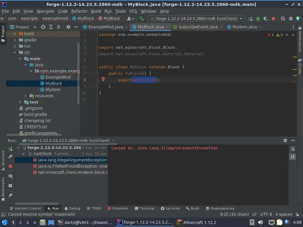Expand the test folder
The width and height of the screenshot is (303, 227).
coord(20,102)
